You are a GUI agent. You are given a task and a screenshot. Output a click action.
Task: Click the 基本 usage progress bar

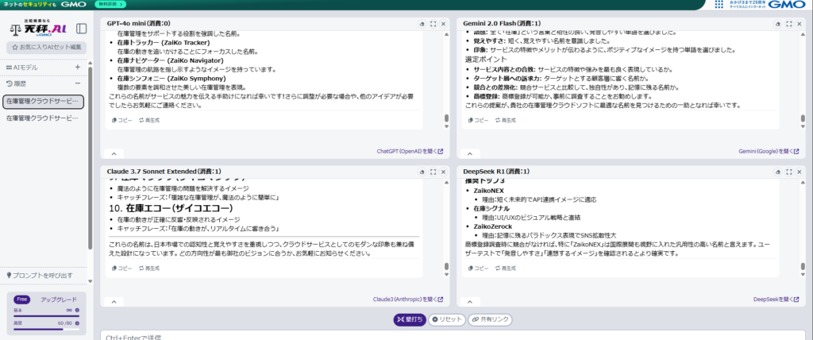click(x=46, y=316)
